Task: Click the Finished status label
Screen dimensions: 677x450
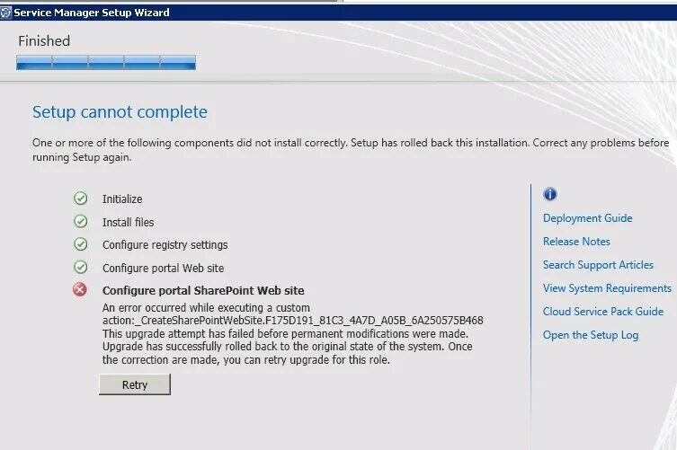Action: 44,41
